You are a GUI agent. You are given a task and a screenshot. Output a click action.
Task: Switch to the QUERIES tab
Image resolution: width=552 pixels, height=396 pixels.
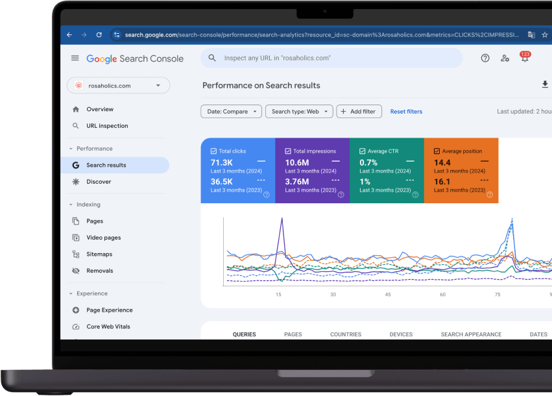(245, 334)
